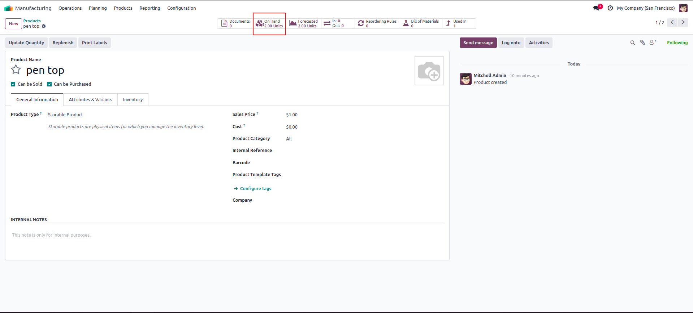This screenshot has height=313, width=693.
Task: Attach files using the paperclip icon
Action: [642, 43]
